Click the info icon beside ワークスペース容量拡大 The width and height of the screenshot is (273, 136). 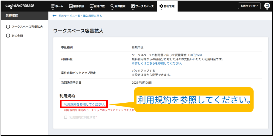[x=8, y=27]
